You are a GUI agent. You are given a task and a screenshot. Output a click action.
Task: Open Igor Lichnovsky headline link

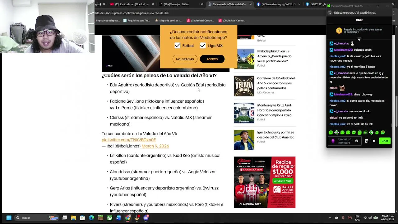coord(275,135)
